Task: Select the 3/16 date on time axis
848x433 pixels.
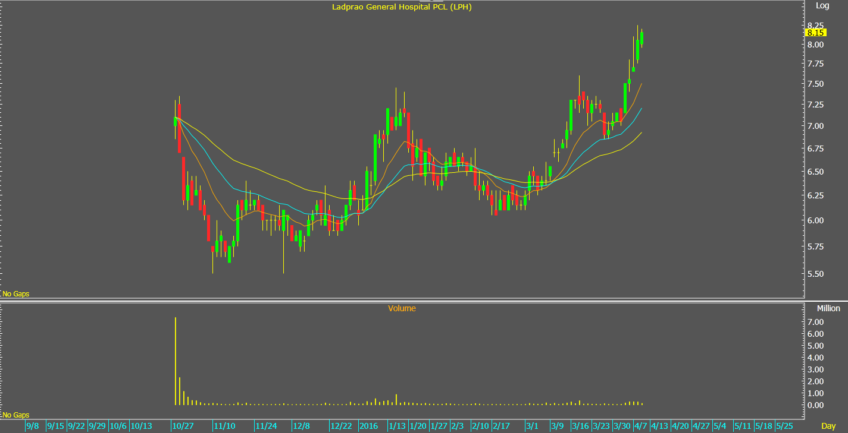Action: click(x=581, y=426)
